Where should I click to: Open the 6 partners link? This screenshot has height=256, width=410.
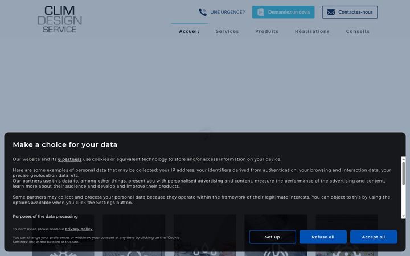(x=70, y=159)
